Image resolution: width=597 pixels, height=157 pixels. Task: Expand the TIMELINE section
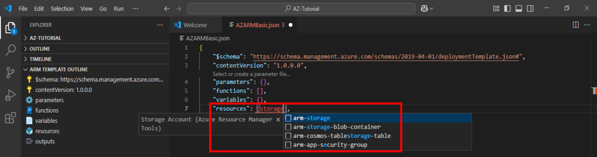[x=95, y=59]
